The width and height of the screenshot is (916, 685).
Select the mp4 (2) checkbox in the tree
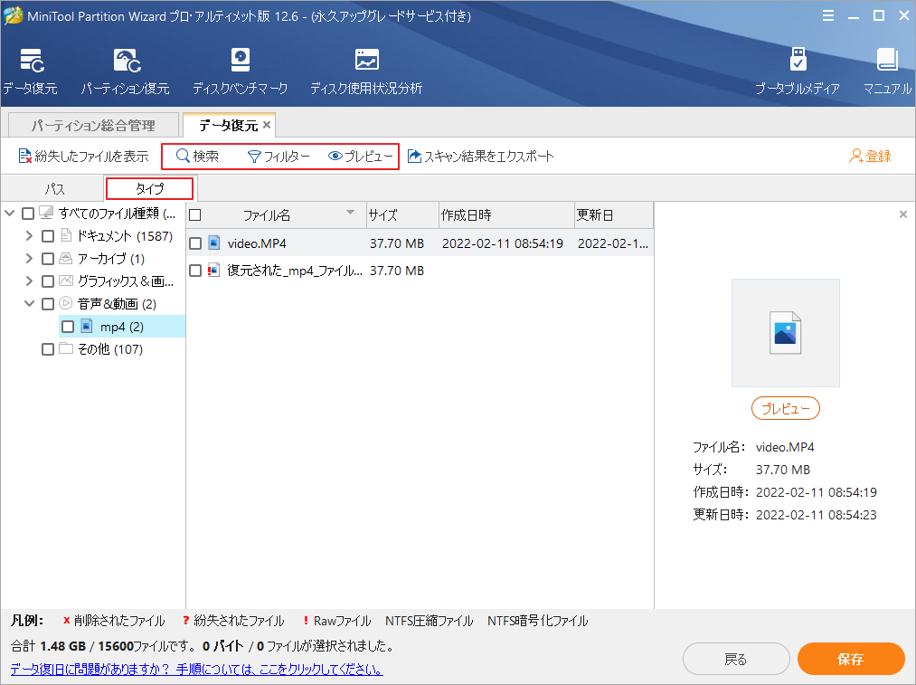pos(67,326)
